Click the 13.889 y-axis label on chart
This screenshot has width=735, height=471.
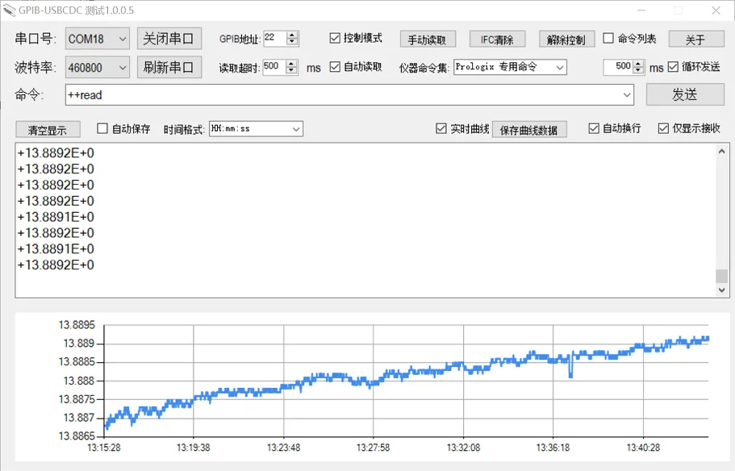click(x=79, y=344)
